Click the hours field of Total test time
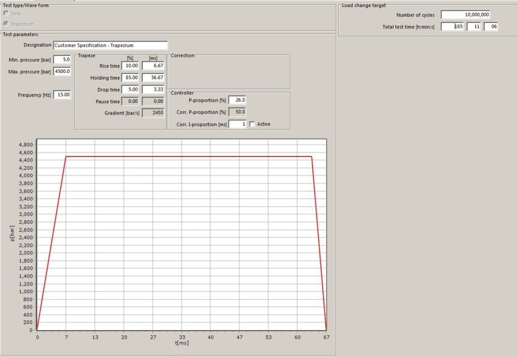The height and width of the screenshot is (357, 518). coord(452,26)
